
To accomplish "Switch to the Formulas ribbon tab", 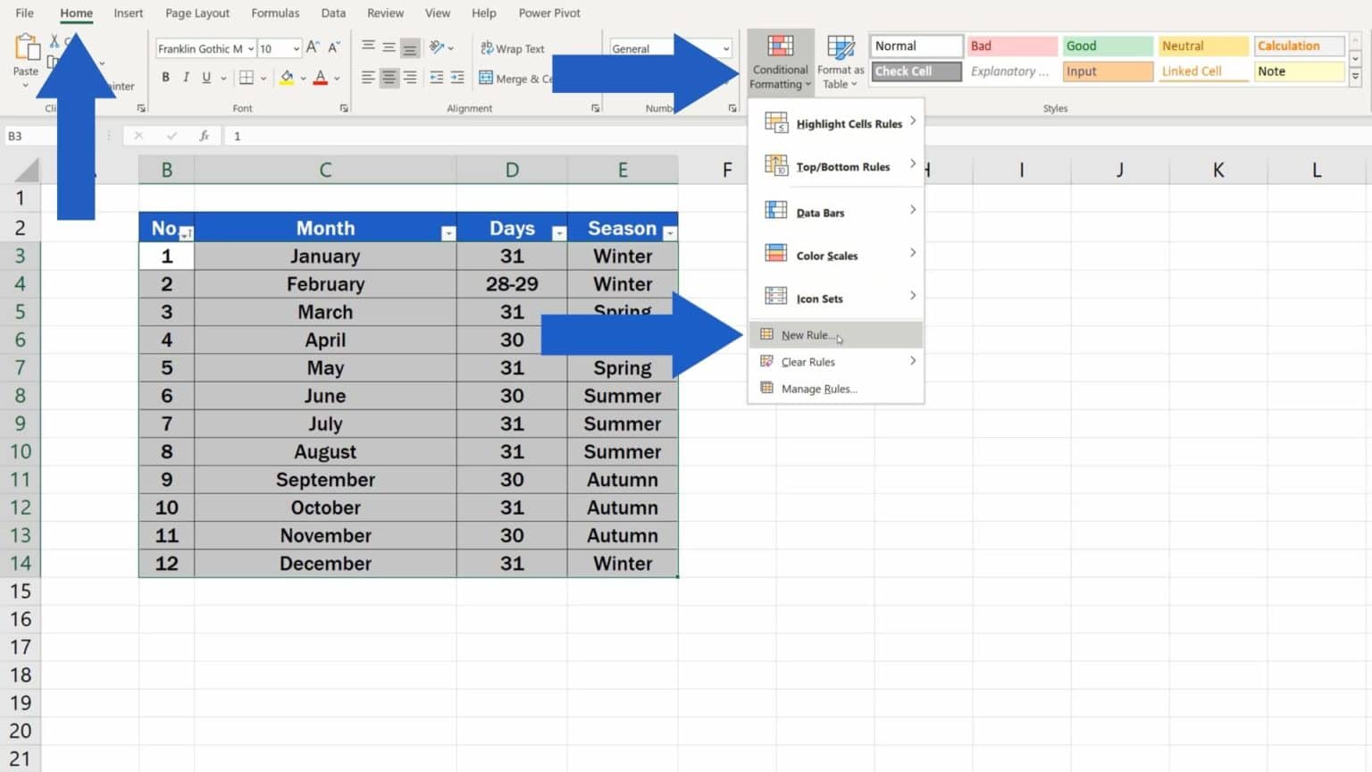I will click(x=274, y=13).
